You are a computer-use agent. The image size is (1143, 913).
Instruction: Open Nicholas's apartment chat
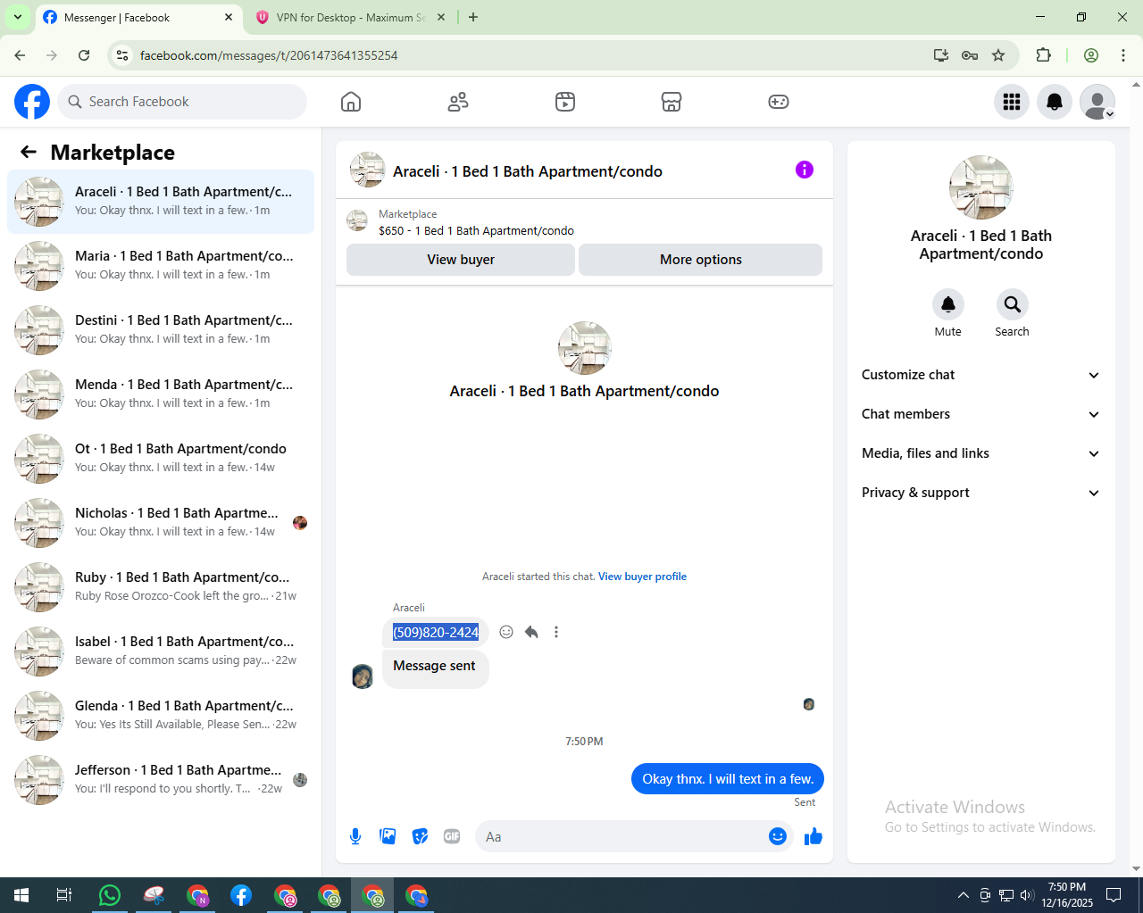pos(161,523)
